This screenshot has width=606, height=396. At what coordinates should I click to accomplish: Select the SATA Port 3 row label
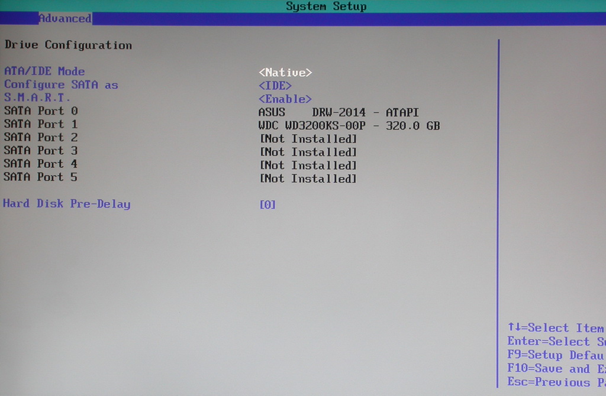[41, 150]
